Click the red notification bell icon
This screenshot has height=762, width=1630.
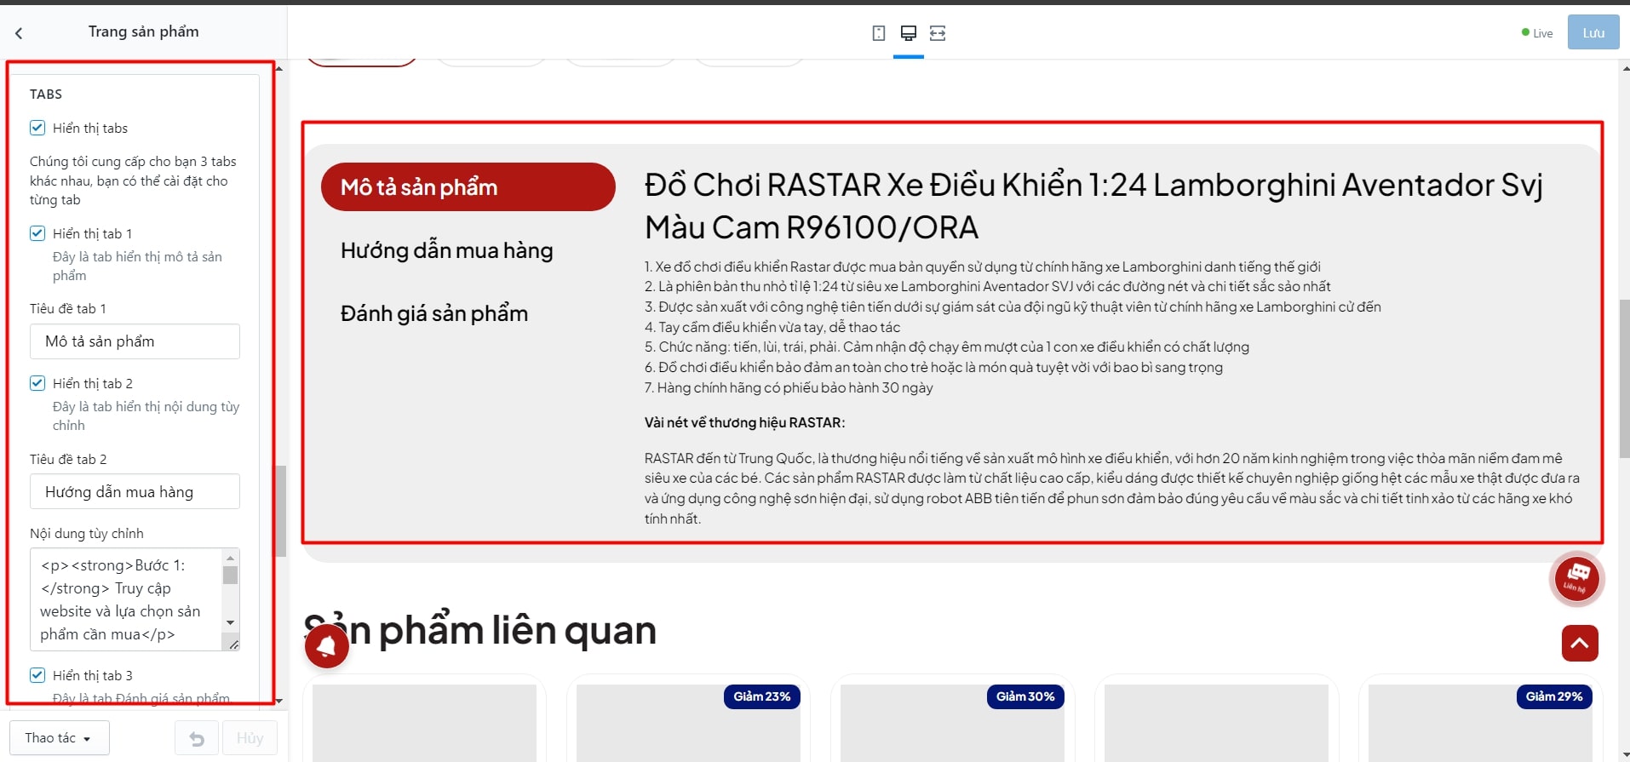point(327,646)
